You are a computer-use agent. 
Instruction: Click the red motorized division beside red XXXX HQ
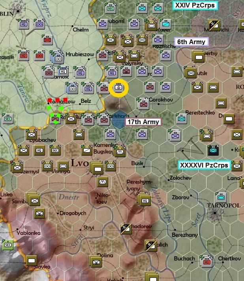click(39, 56)
